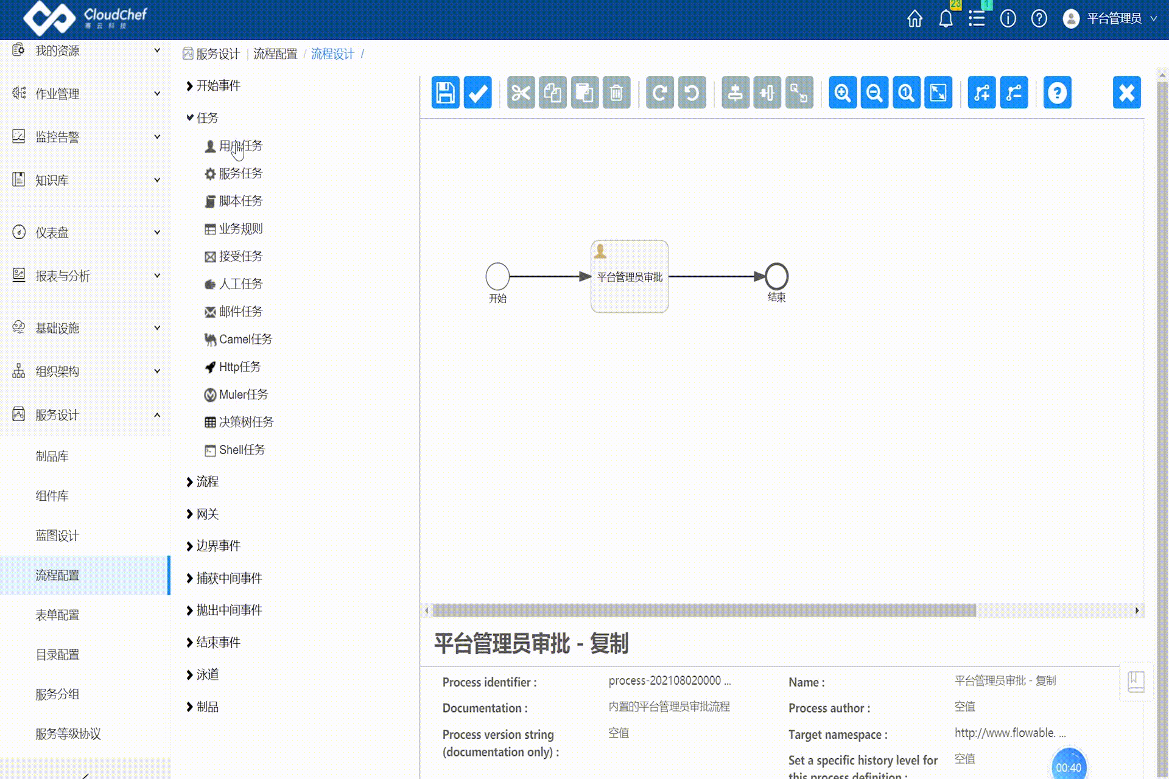The width and height of the screenshot is (1169, 779).
Task: Click the paste icon in toolbar
Action: click(584, 93)
